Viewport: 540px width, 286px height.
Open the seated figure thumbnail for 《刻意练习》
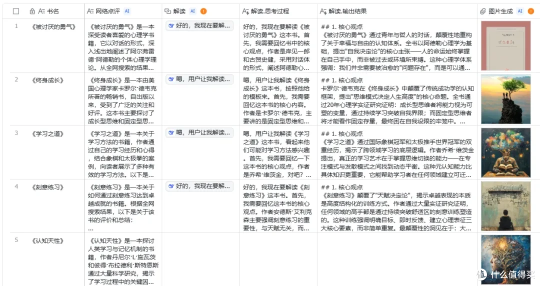[505, 206]
